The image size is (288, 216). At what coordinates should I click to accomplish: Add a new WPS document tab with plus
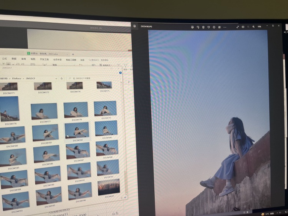(73, 54)
